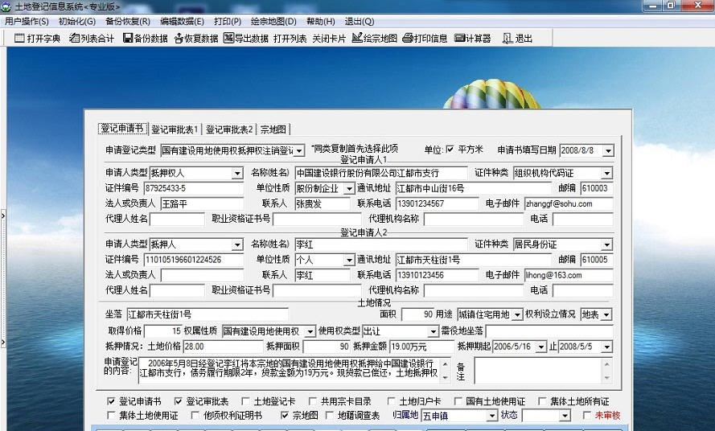Open the 编辑数据(E) menu

click(182, 22)
